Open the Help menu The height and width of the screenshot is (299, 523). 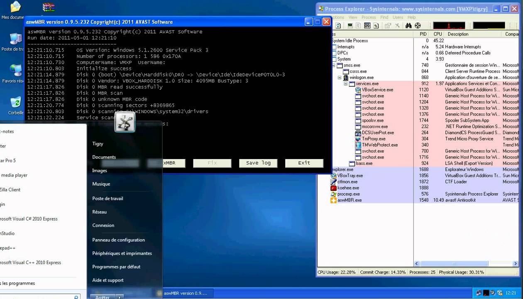point(412,17)
